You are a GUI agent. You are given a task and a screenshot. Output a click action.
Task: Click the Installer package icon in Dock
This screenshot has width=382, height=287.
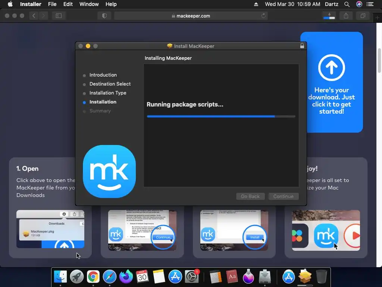[305, 277]
